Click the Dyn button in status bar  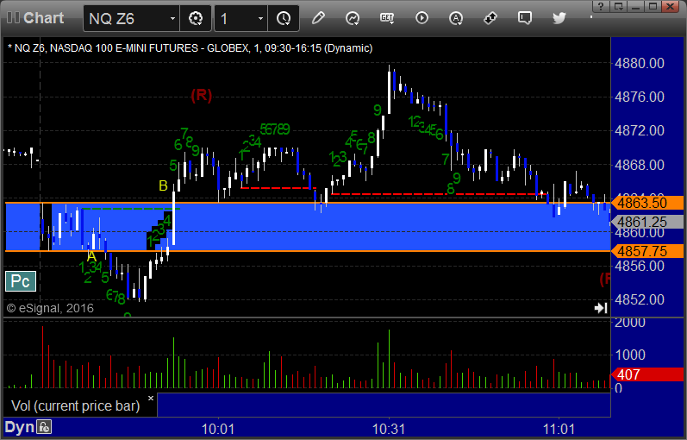pos(19,427)
